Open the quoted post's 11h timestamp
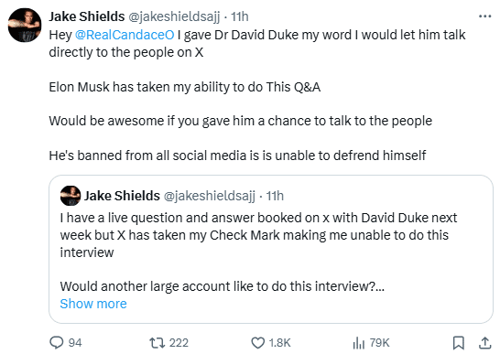 275,196
